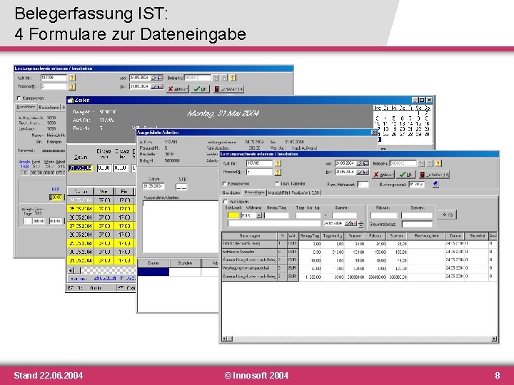Open the Währung EUR dropdown
The height and width of the screenshot is (385, 514).
point(259,215)
